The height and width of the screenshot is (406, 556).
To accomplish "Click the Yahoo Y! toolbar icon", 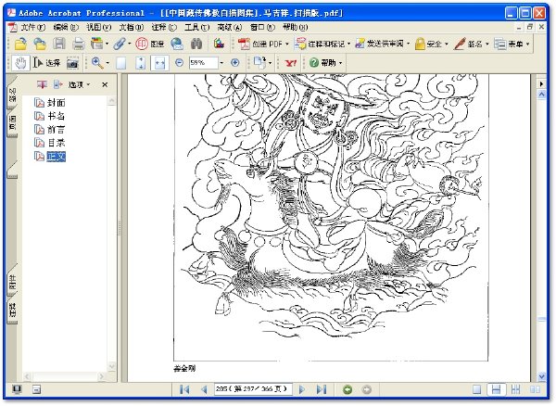I will point(291,63).
